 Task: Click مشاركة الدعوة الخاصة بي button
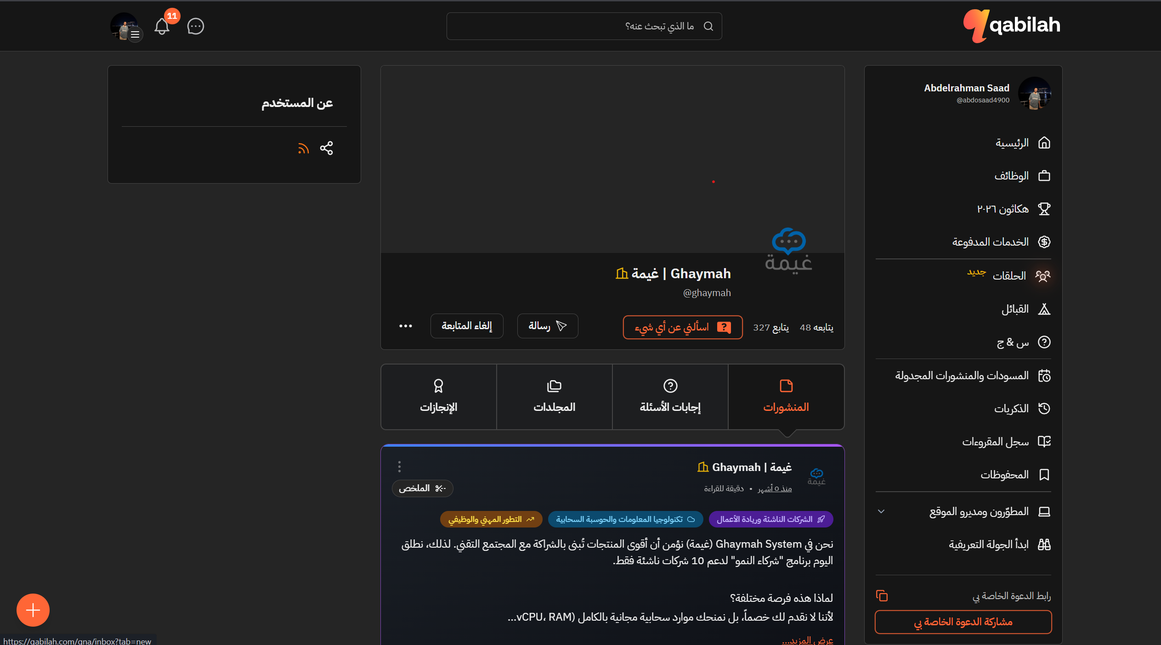pos(963,622)
